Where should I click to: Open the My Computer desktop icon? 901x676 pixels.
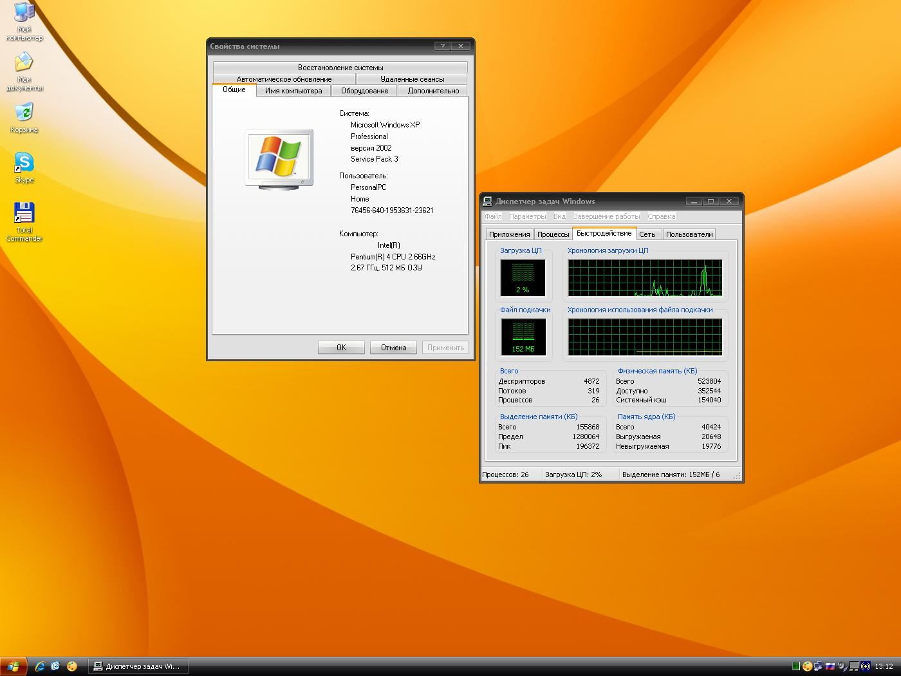click(x=24, y=14)
